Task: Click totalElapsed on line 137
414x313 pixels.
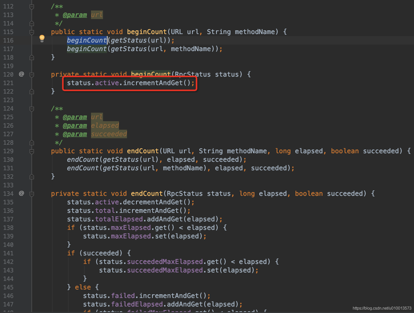Action: click(x=119, y=219)
